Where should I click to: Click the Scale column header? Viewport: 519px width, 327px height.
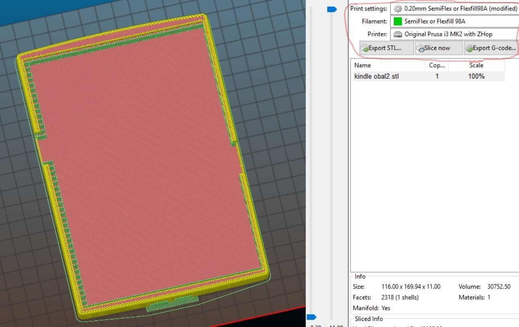click(476, 65)
